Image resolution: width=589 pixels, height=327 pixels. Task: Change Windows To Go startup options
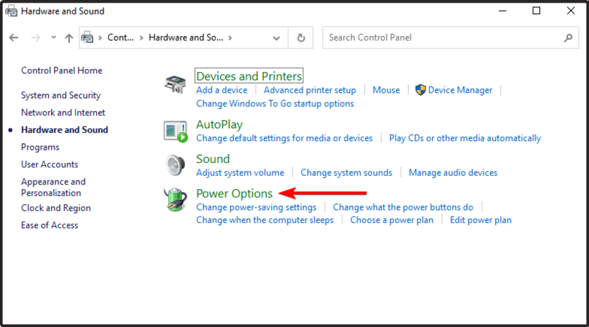pyautogui.click(x=275, y=103)
